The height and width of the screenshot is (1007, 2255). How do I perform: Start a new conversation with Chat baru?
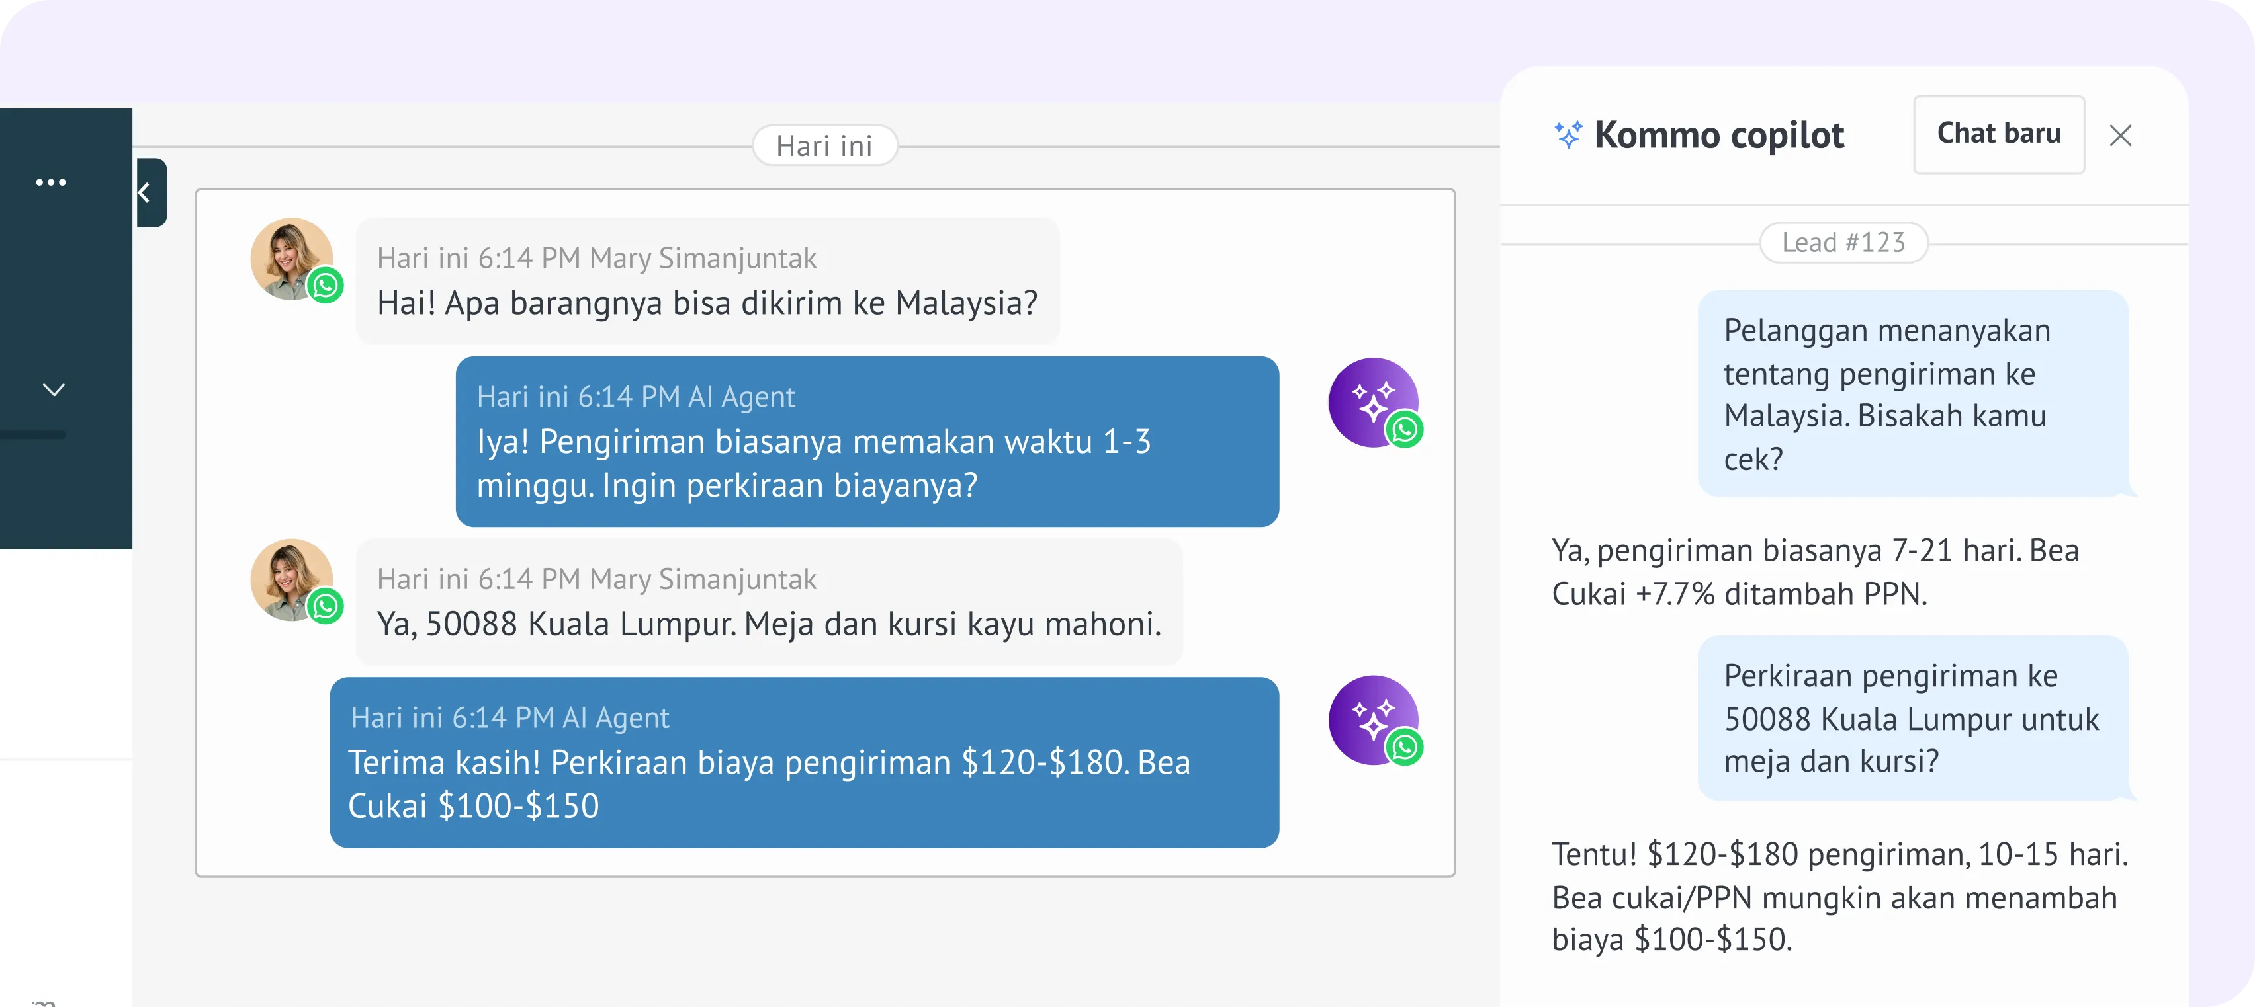[1998, 134]
